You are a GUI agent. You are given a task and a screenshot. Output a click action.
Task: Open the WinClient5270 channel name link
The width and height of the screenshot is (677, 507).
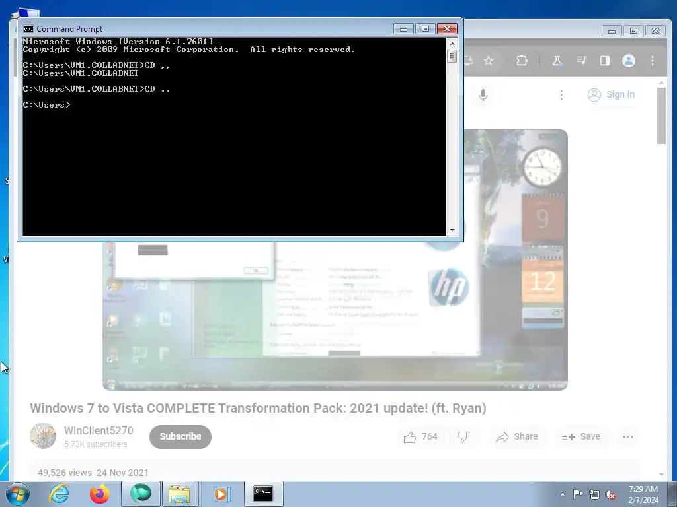click(99, 430)
